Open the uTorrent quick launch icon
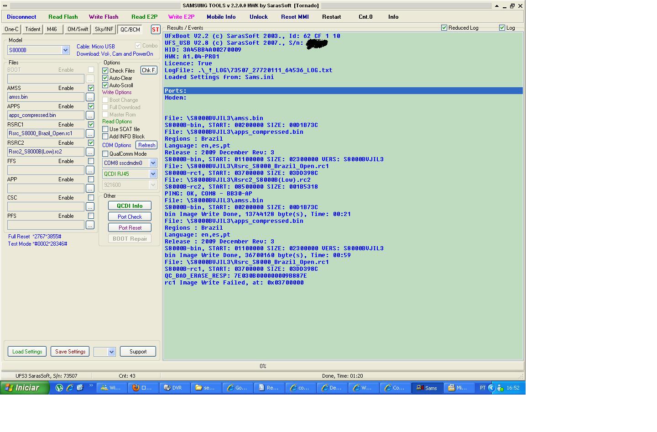 [x=59, y=388]
